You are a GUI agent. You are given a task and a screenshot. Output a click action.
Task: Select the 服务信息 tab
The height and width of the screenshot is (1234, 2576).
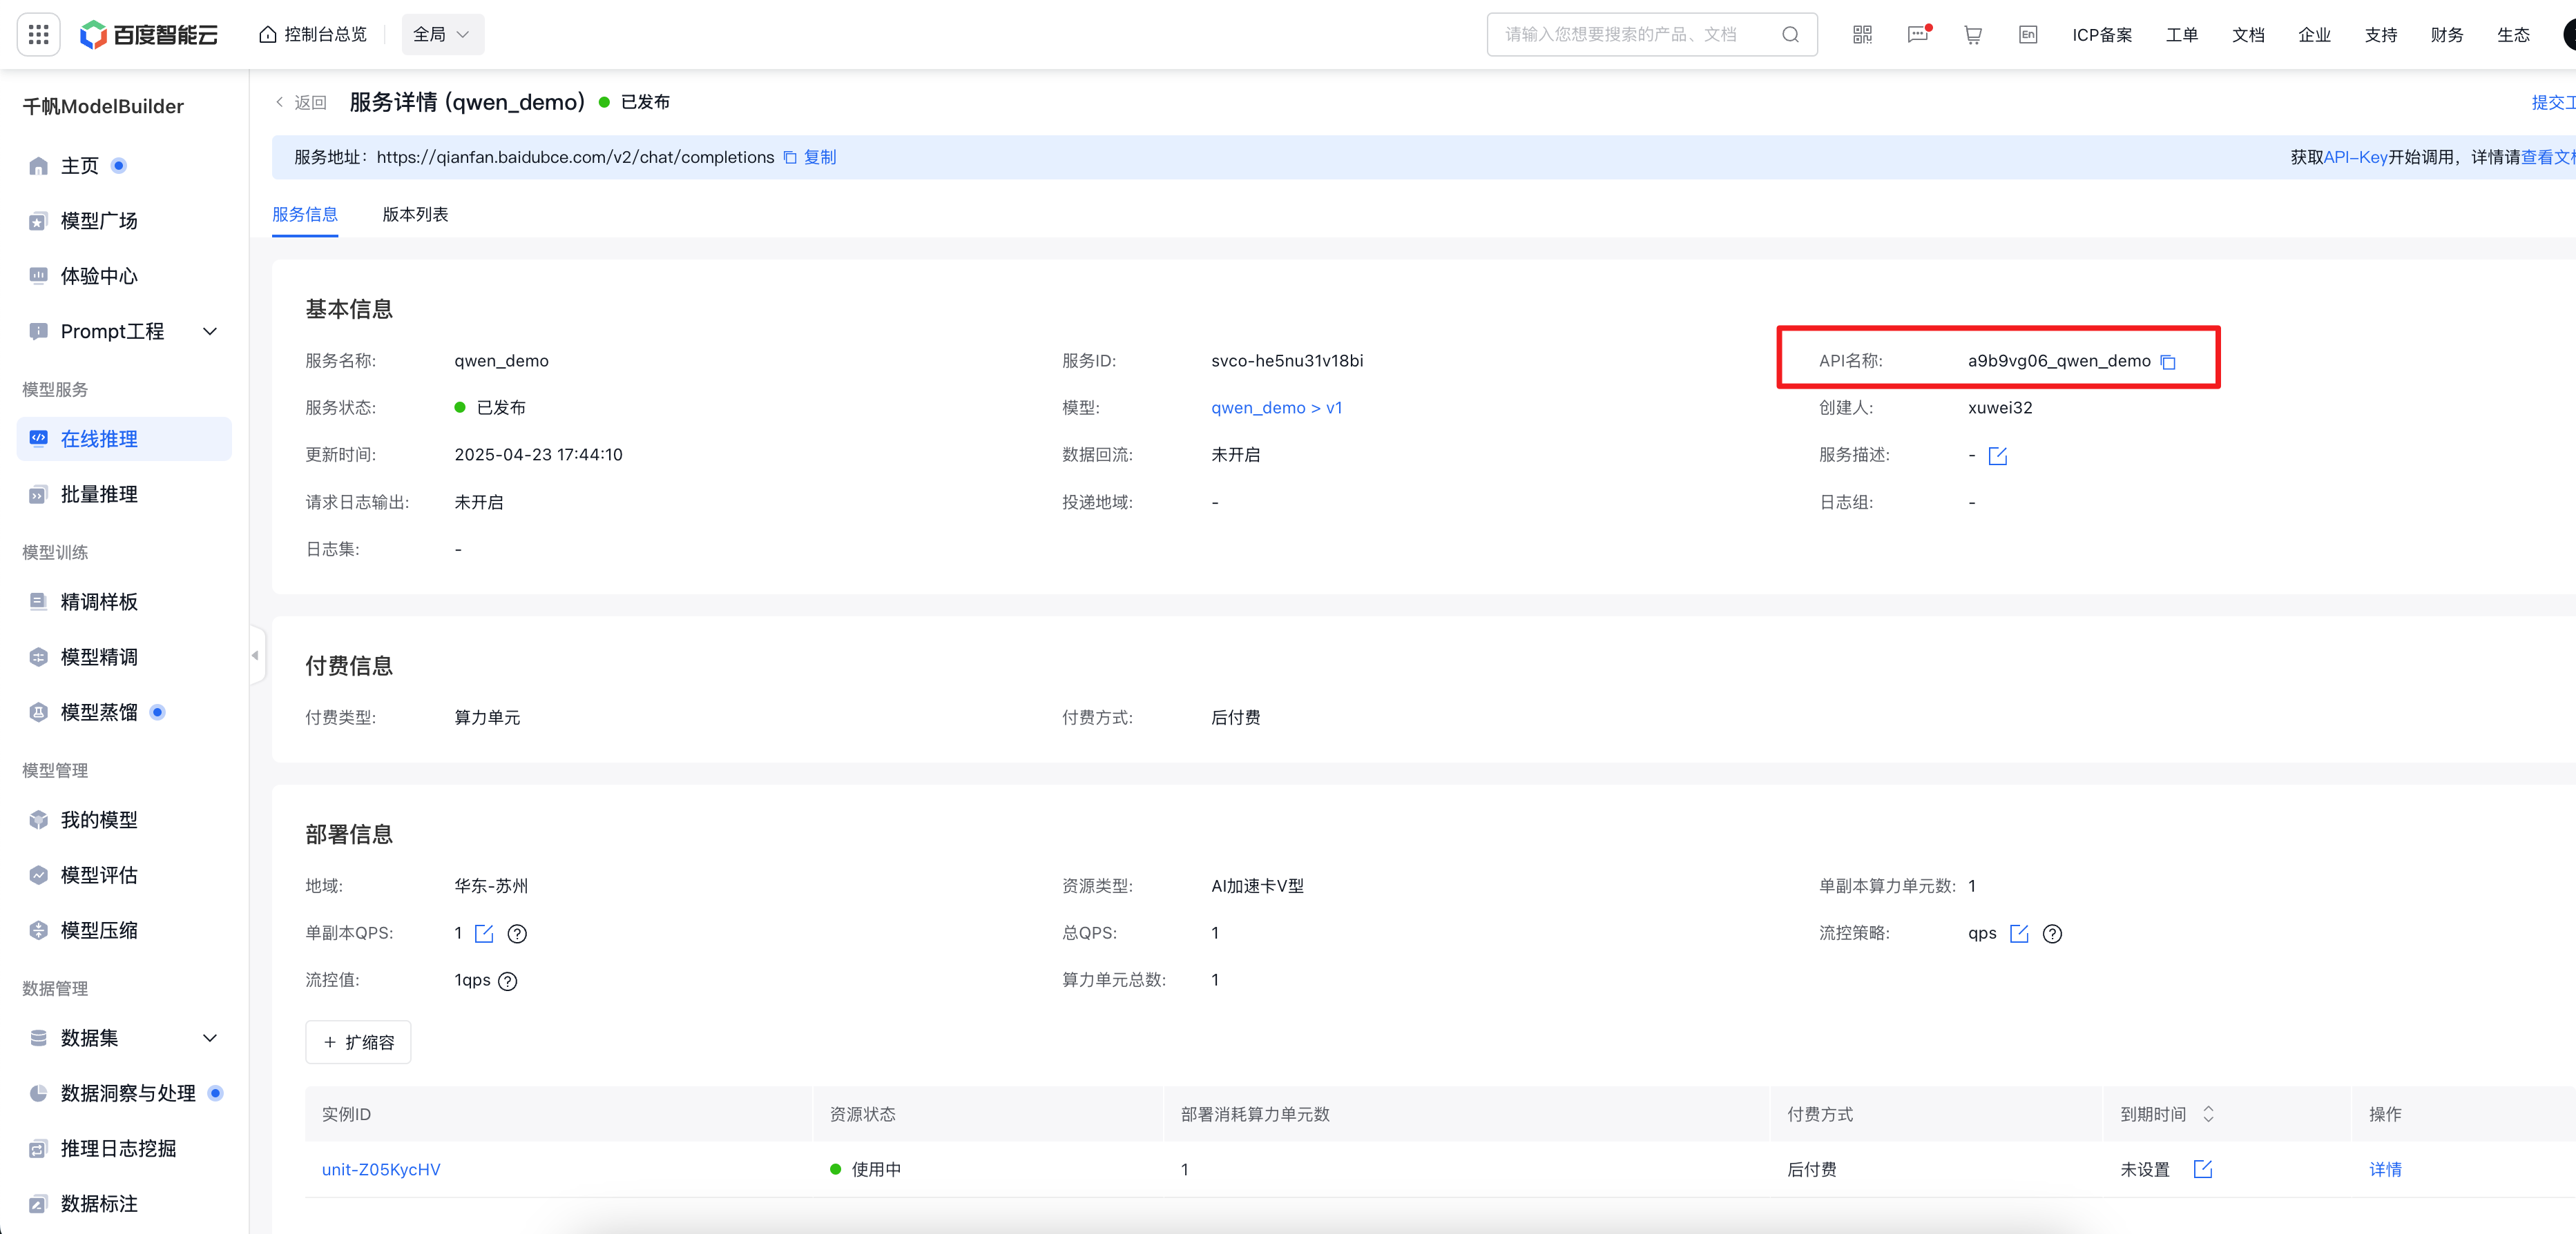305,214
